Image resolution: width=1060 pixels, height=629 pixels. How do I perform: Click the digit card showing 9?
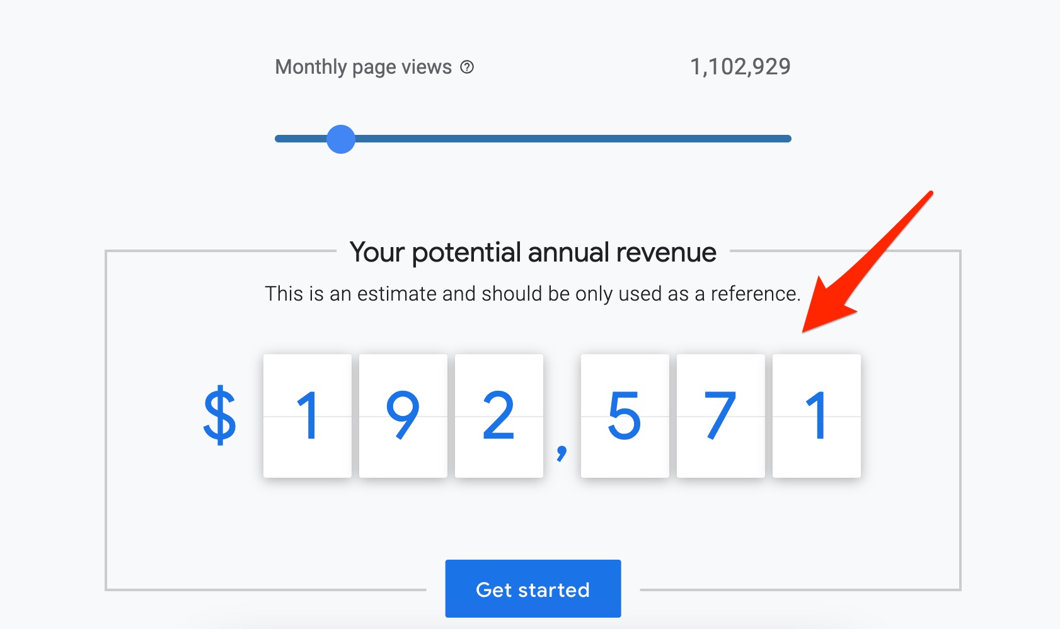click(403, 416)
